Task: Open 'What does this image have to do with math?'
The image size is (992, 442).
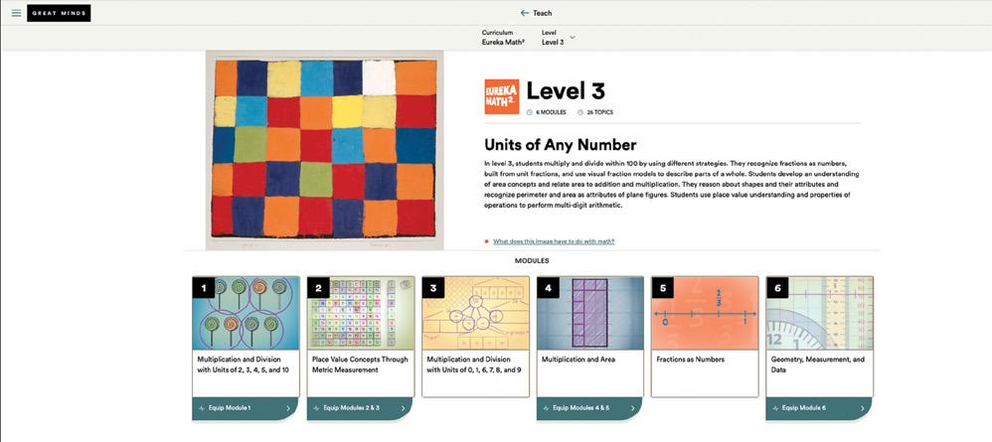Action: (554, 241)
